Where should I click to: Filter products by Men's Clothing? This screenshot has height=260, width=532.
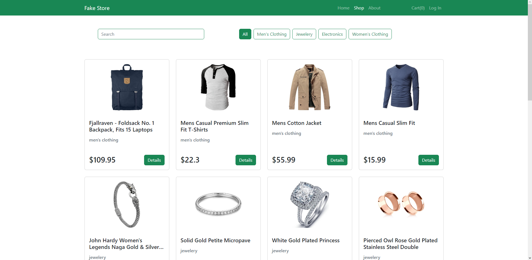click(x=272, y=34)
